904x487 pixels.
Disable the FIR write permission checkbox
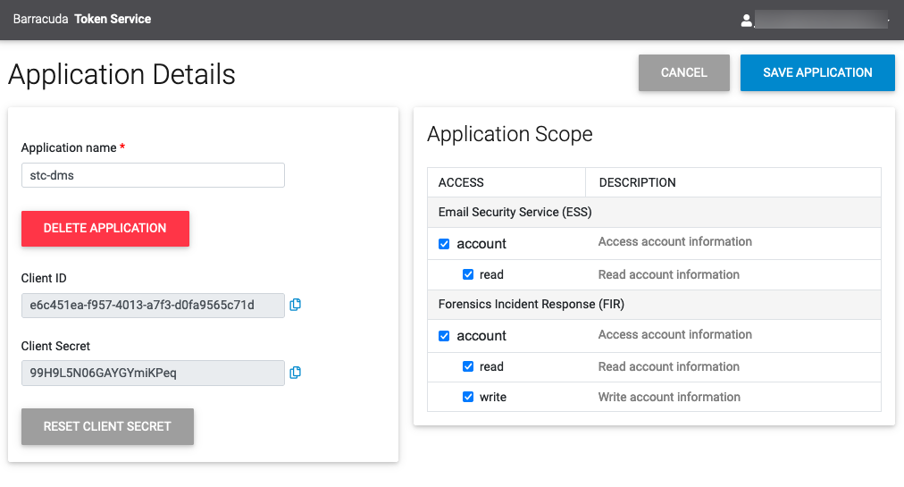(x=467, y=398)
